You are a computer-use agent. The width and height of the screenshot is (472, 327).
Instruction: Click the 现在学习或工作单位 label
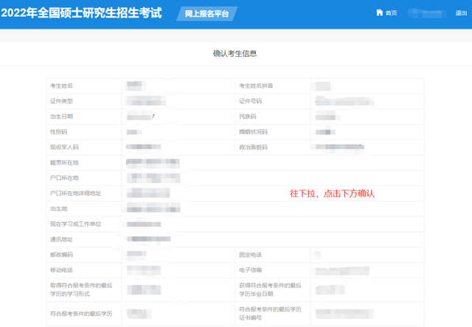point(75,224)
